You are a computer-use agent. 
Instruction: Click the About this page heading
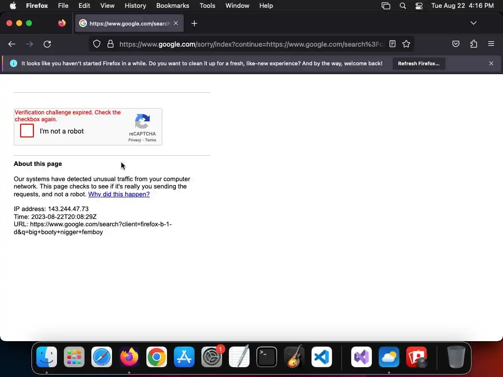click(38, 164)
